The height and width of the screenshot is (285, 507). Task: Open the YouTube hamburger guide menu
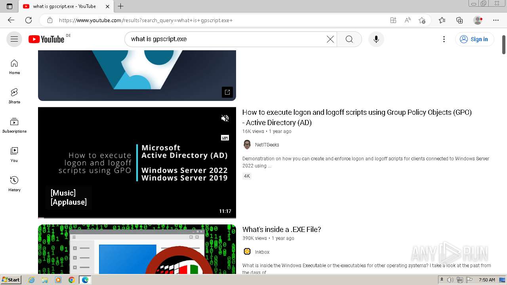(14, 39)
